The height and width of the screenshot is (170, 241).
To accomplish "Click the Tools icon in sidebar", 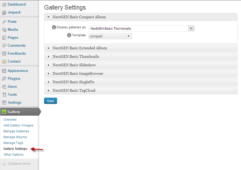I will click(x=4, y=95).
